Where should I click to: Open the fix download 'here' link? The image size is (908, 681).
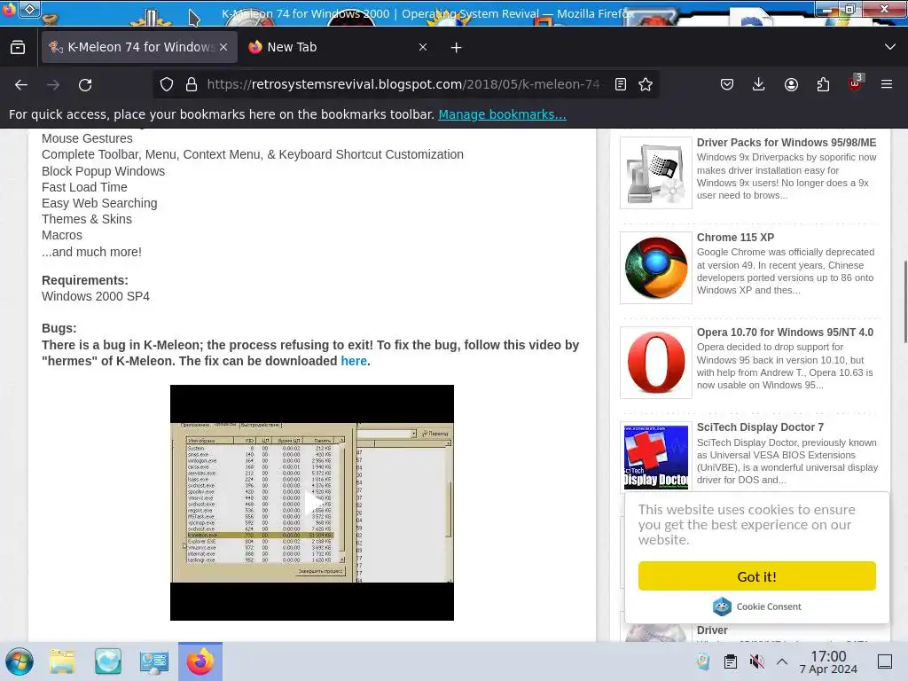tap(354, 361)
